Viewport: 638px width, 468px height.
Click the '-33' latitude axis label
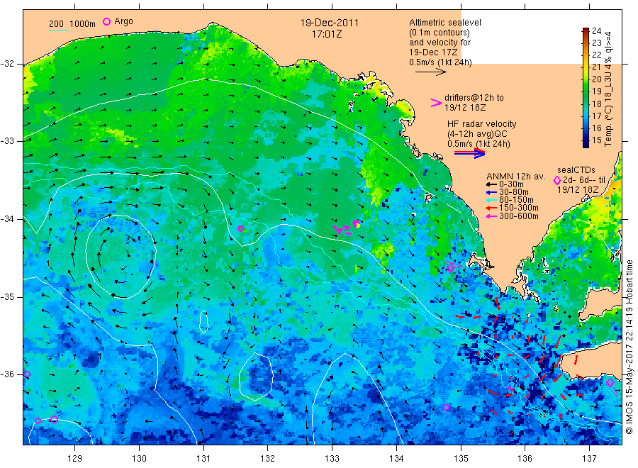point(7,141)
